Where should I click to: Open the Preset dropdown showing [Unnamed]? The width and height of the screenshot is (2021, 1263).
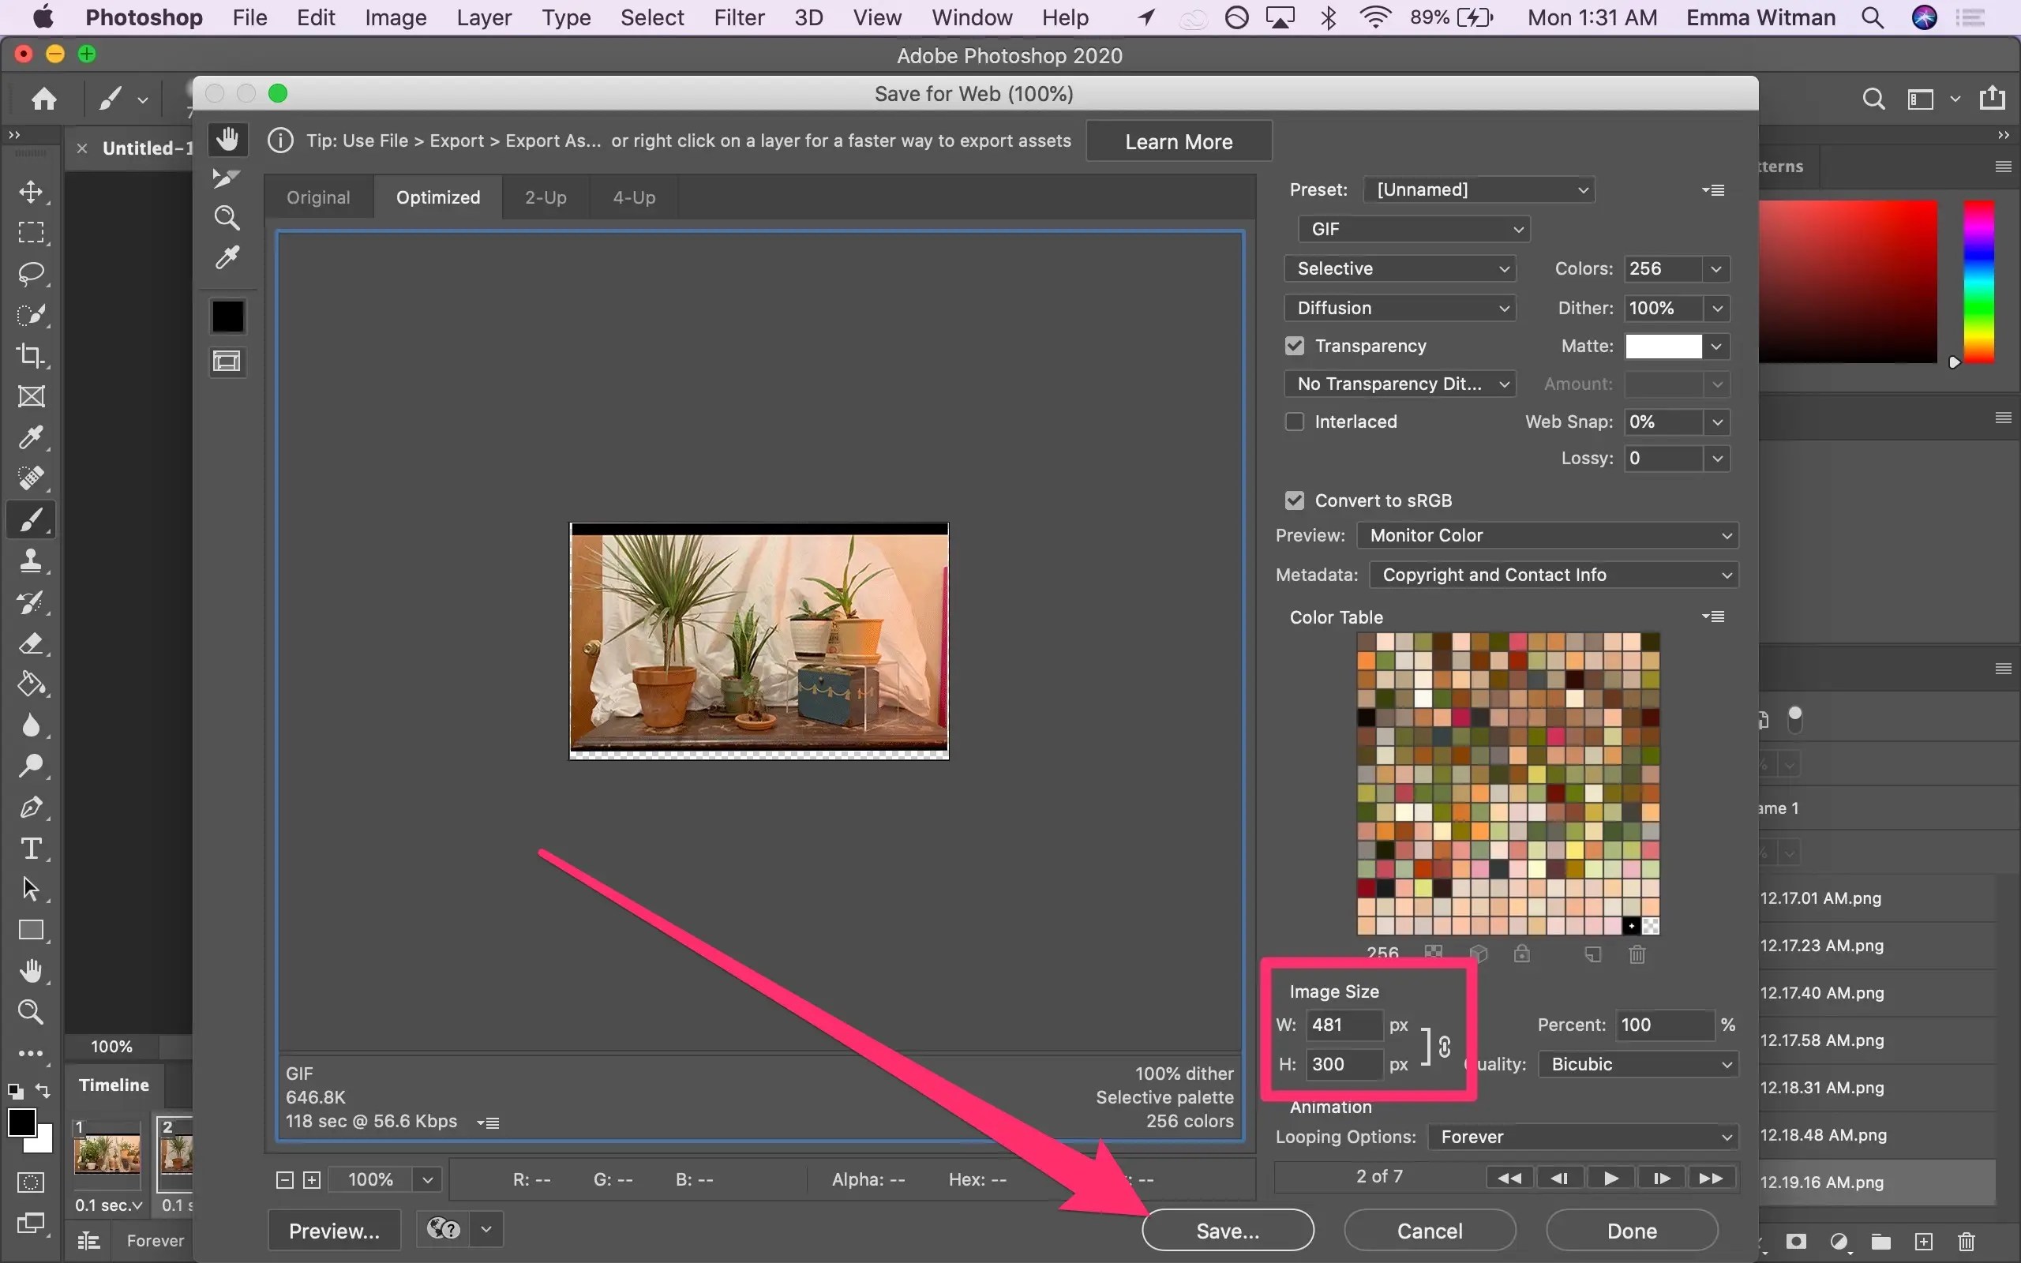(1479, 189)
